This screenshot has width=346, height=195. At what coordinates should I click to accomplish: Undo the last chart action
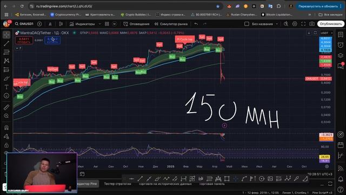[x=196, y=24]
